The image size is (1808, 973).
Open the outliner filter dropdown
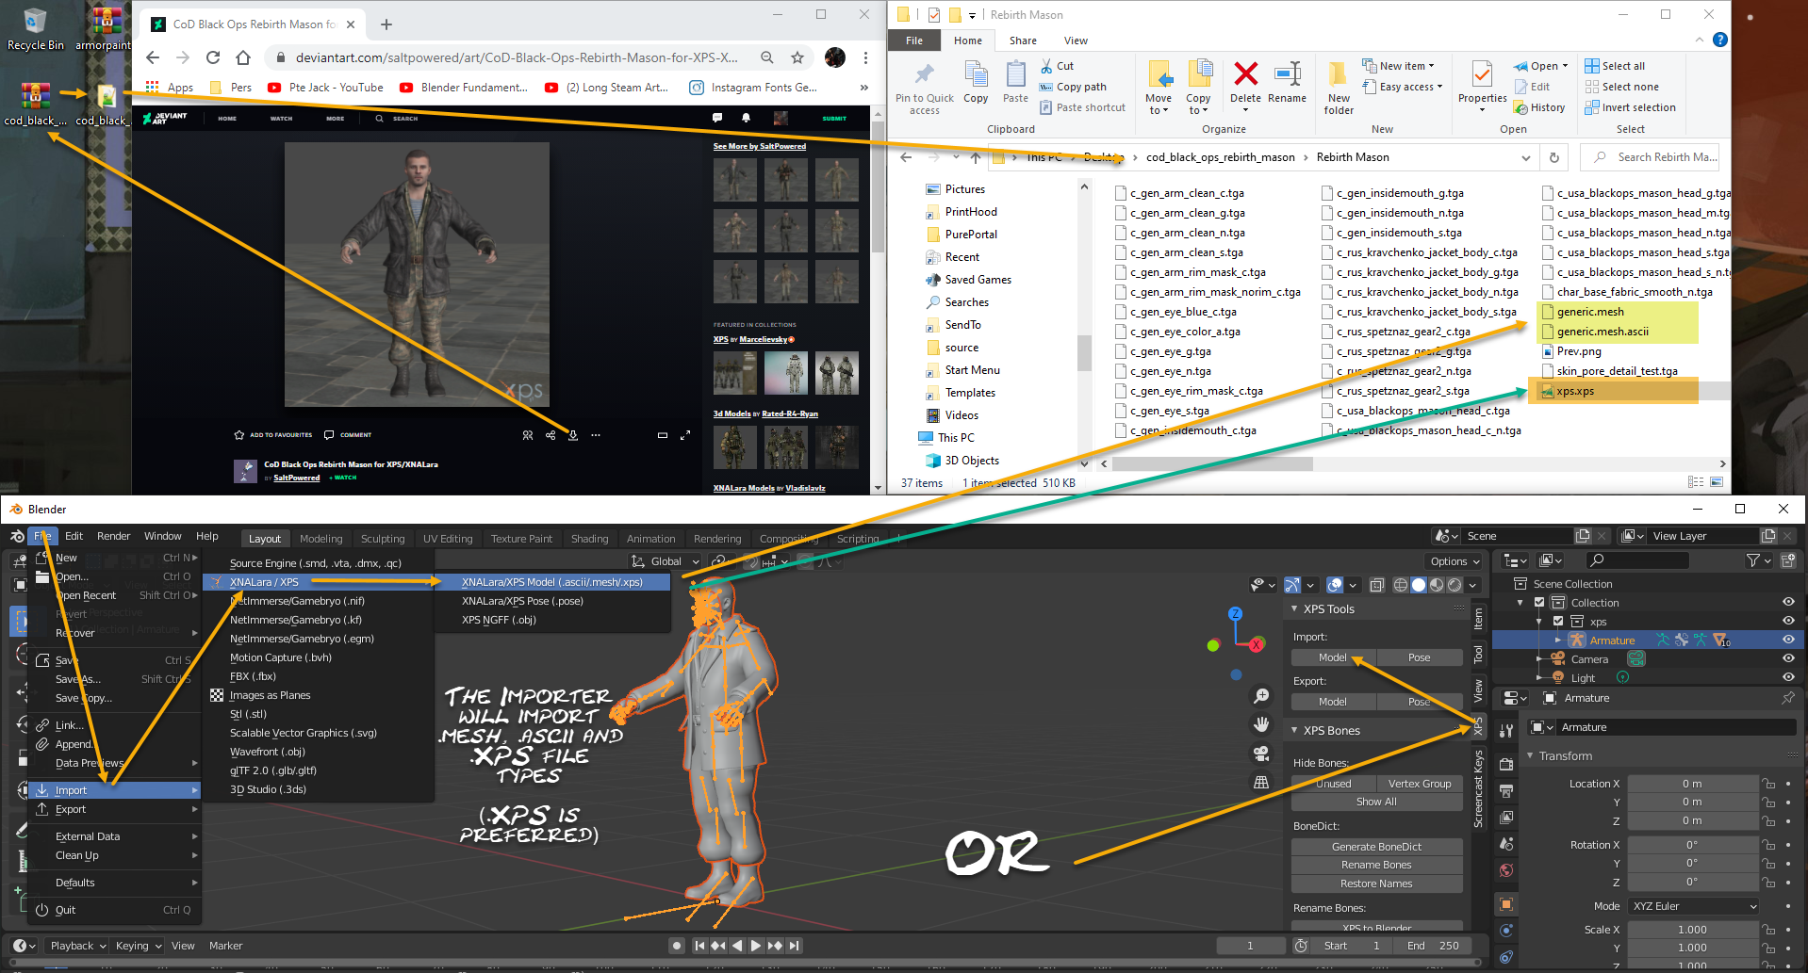(x=1759, y=560)
